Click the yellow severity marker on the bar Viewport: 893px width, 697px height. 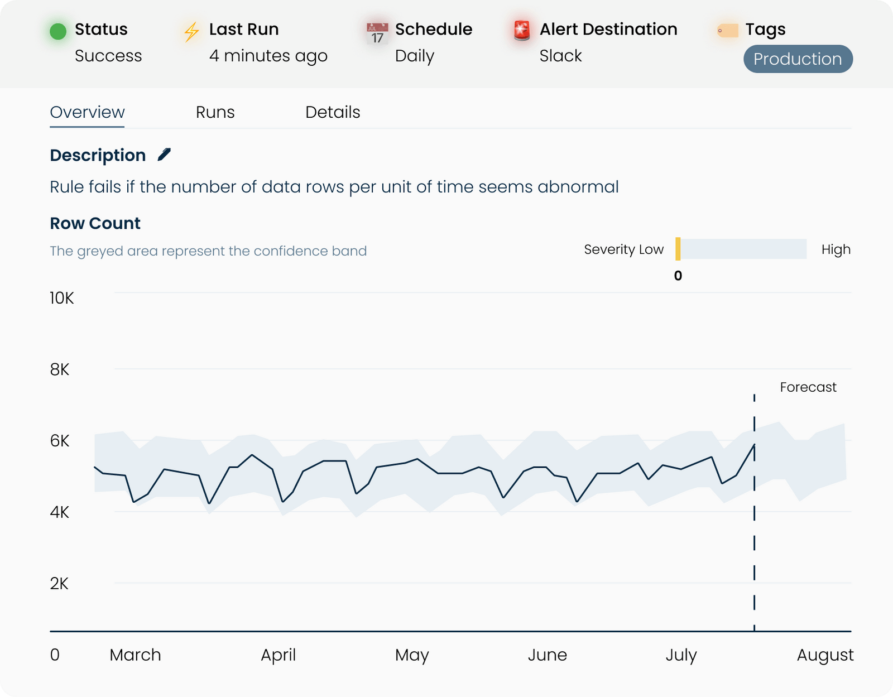point(678,249)
